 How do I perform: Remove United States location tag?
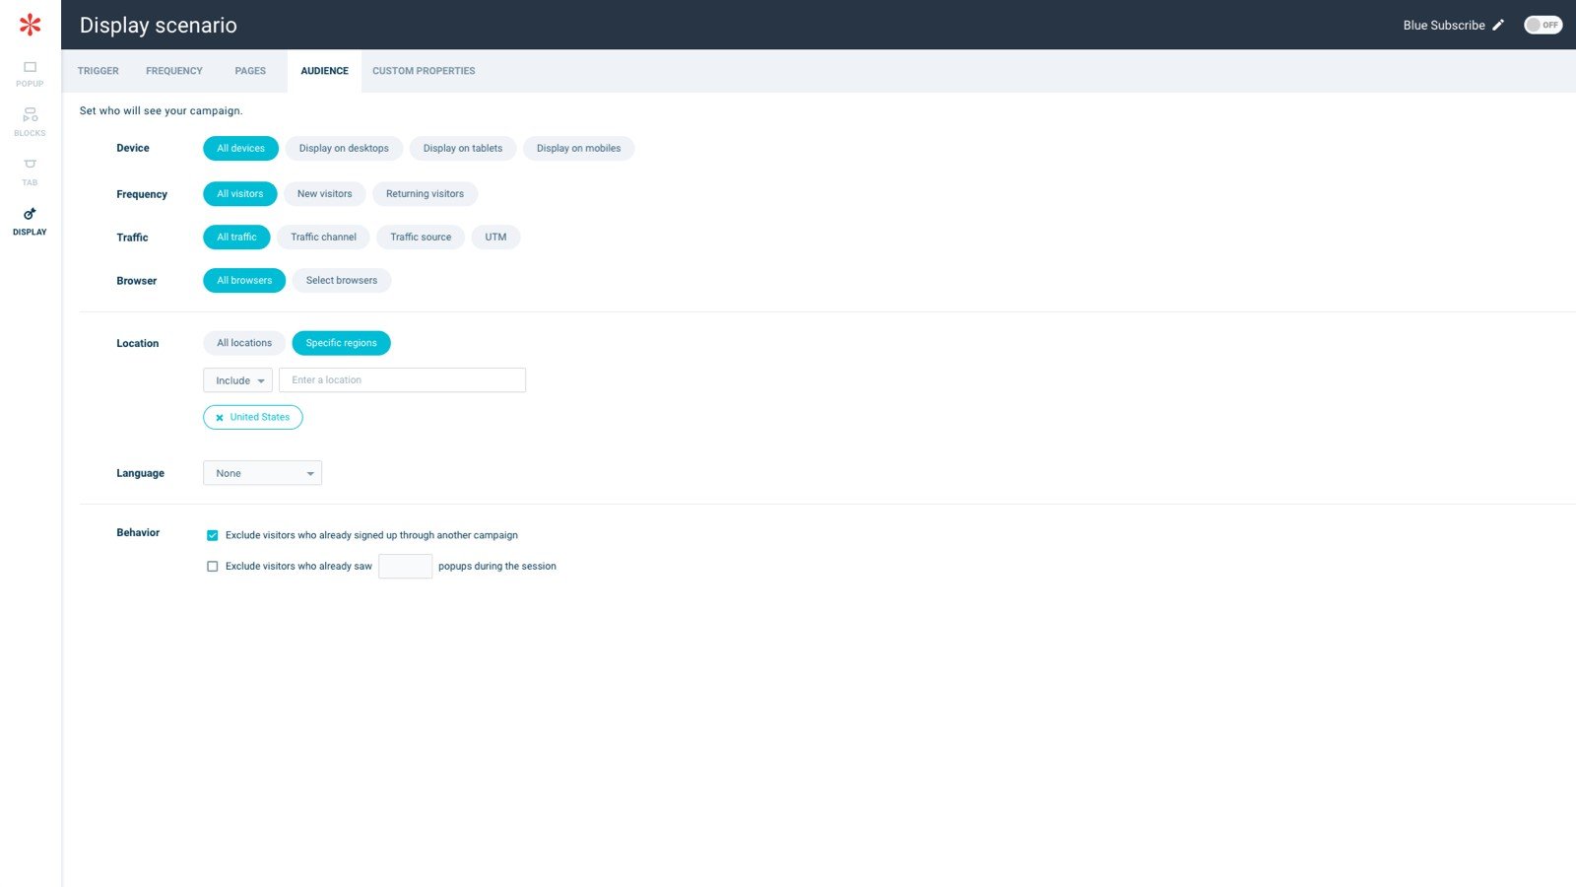click(220, 418)
